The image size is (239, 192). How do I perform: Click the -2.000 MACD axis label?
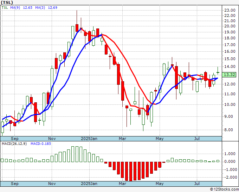pyautogui.click(x=231, y=177)
